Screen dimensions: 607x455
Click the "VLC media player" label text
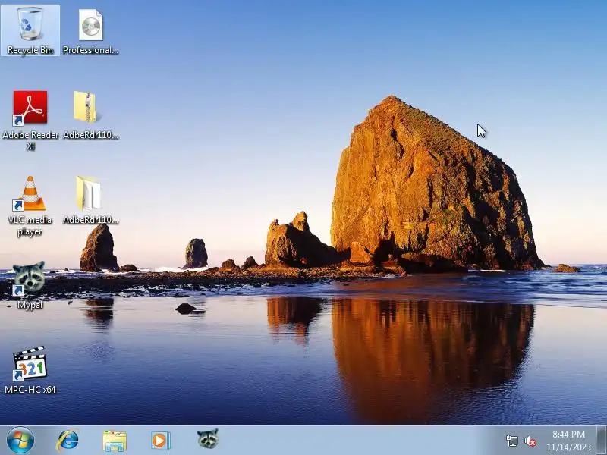(x=30, y=225)
